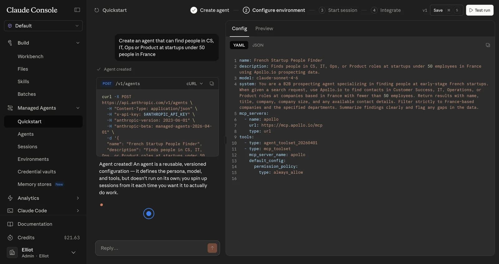This screenshot has width=499, height=264.
Task: Click the Create agent completed checkmark
Action: point(194,10)
